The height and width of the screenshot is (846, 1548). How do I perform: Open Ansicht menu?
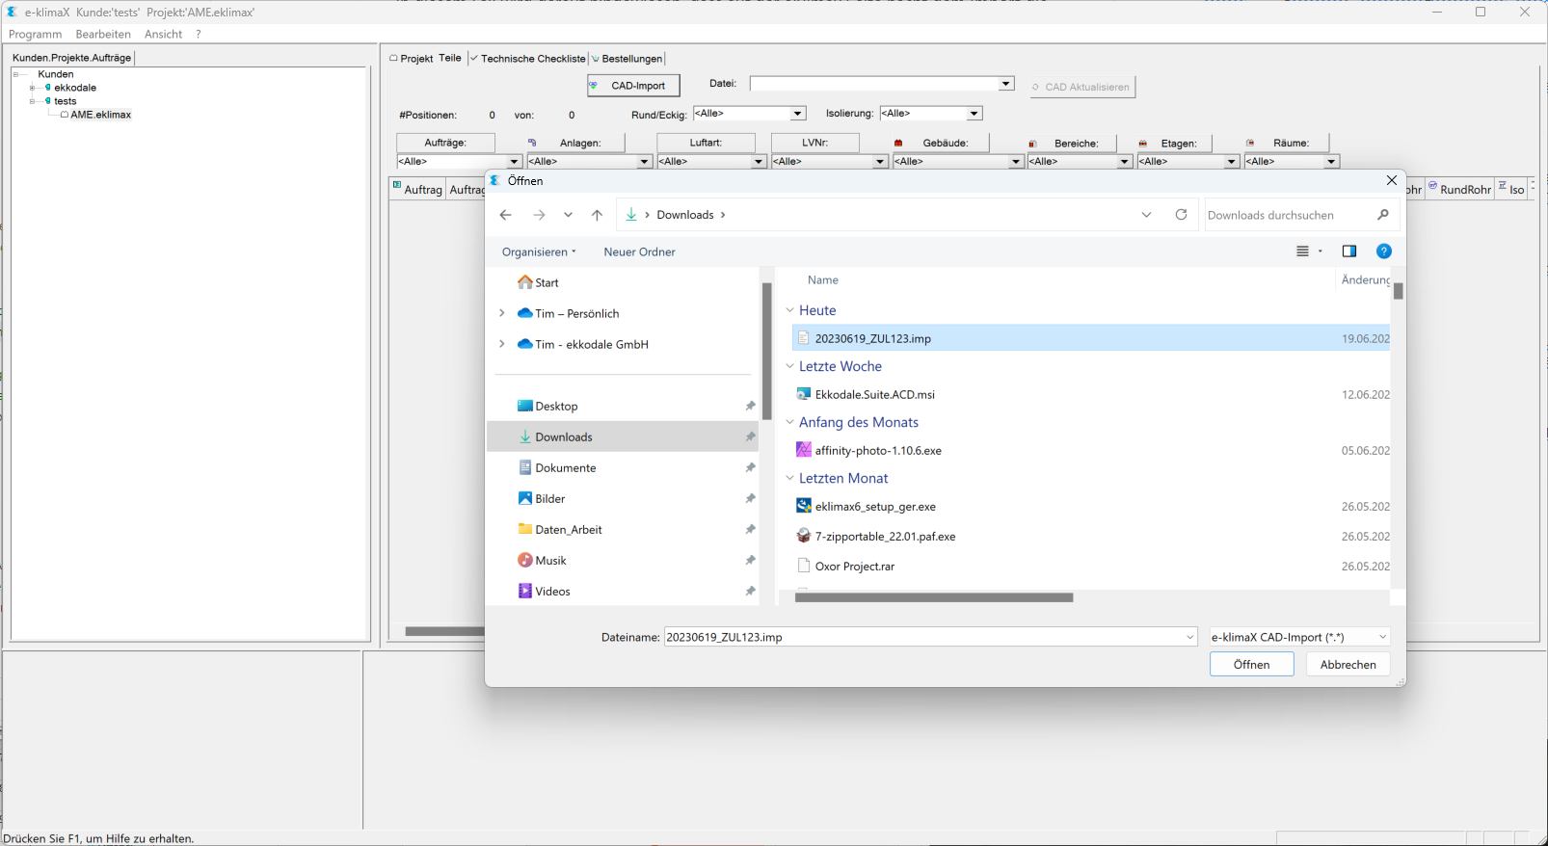pos(163,34)
